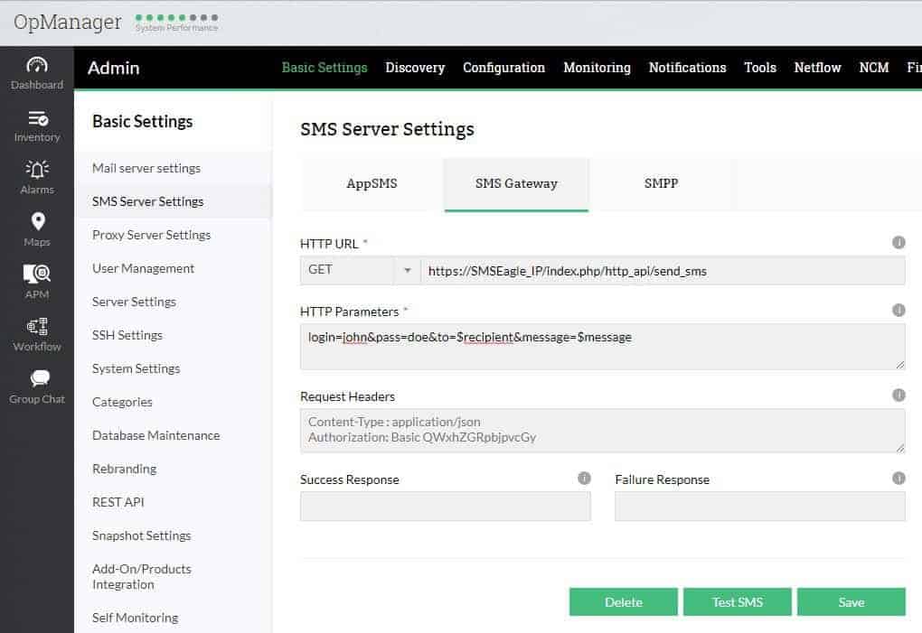Open the Discovery top menu
Screen dimensions: 922x633
point(415,68)
